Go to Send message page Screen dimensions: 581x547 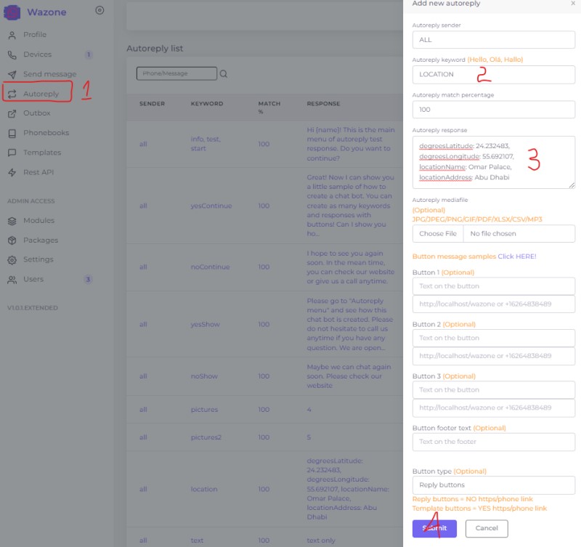click(49, 74)
